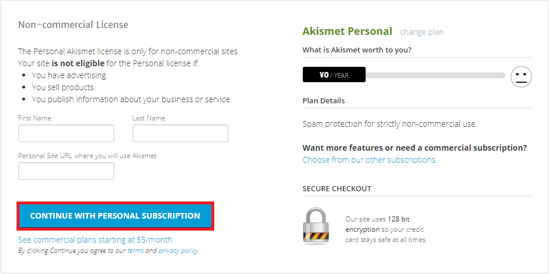This screenshot has width=549, height=274.
Task: Focus the Last Name input field
Action: [181, 134]
